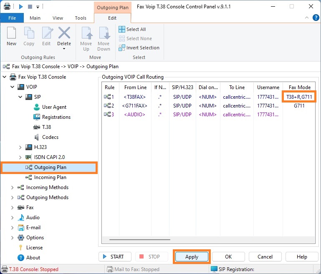
Task: Open the Delete dropdown arrow
Action: click(64, 49)
